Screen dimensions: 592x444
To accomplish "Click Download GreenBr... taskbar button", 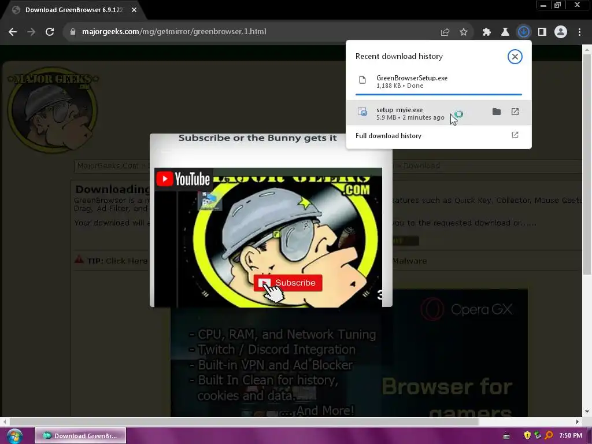I will point(80,436).
